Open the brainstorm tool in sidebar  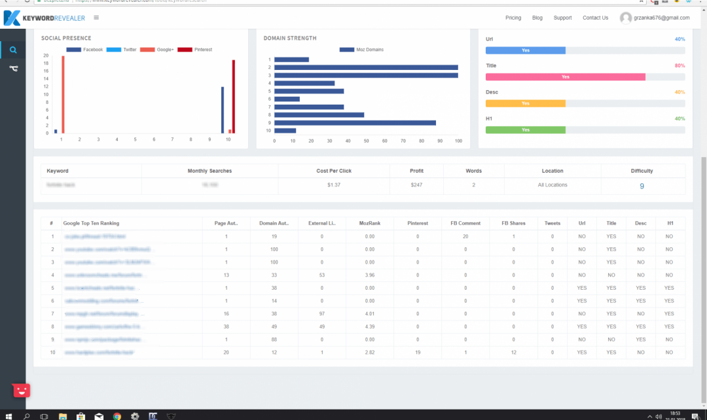coord(13,68)
